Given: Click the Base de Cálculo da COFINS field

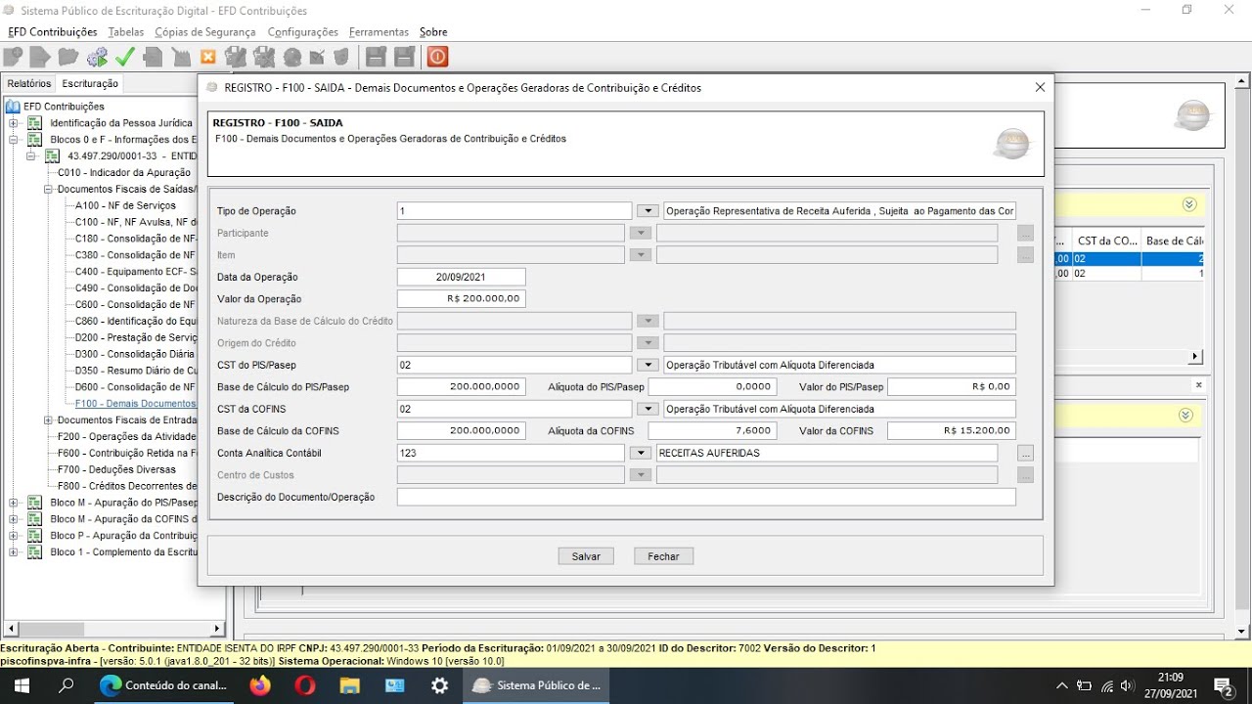Looking at the screenshot, I should pyautogui.click(x=462, y=431).
